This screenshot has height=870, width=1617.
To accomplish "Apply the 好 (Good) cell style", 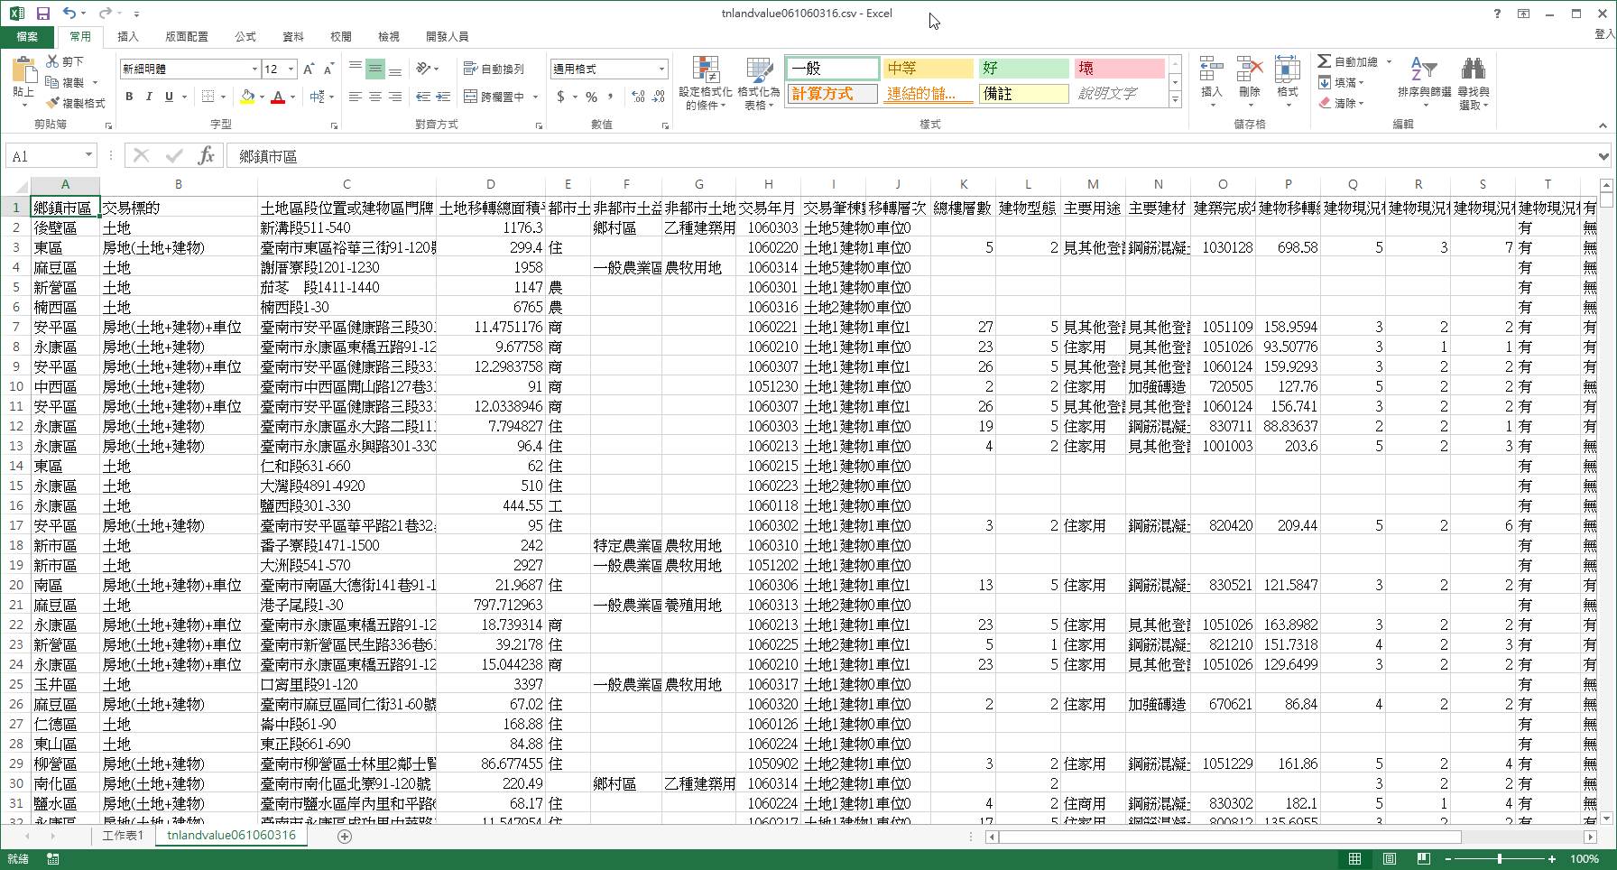I will pos(1023,69).
